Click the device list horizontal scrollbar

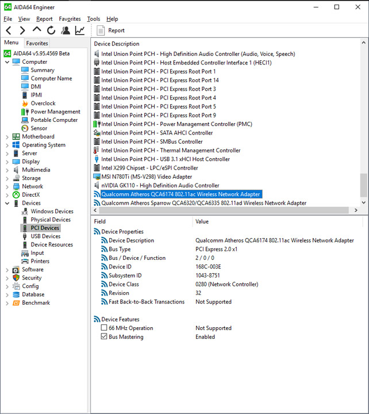click(224, 210)
